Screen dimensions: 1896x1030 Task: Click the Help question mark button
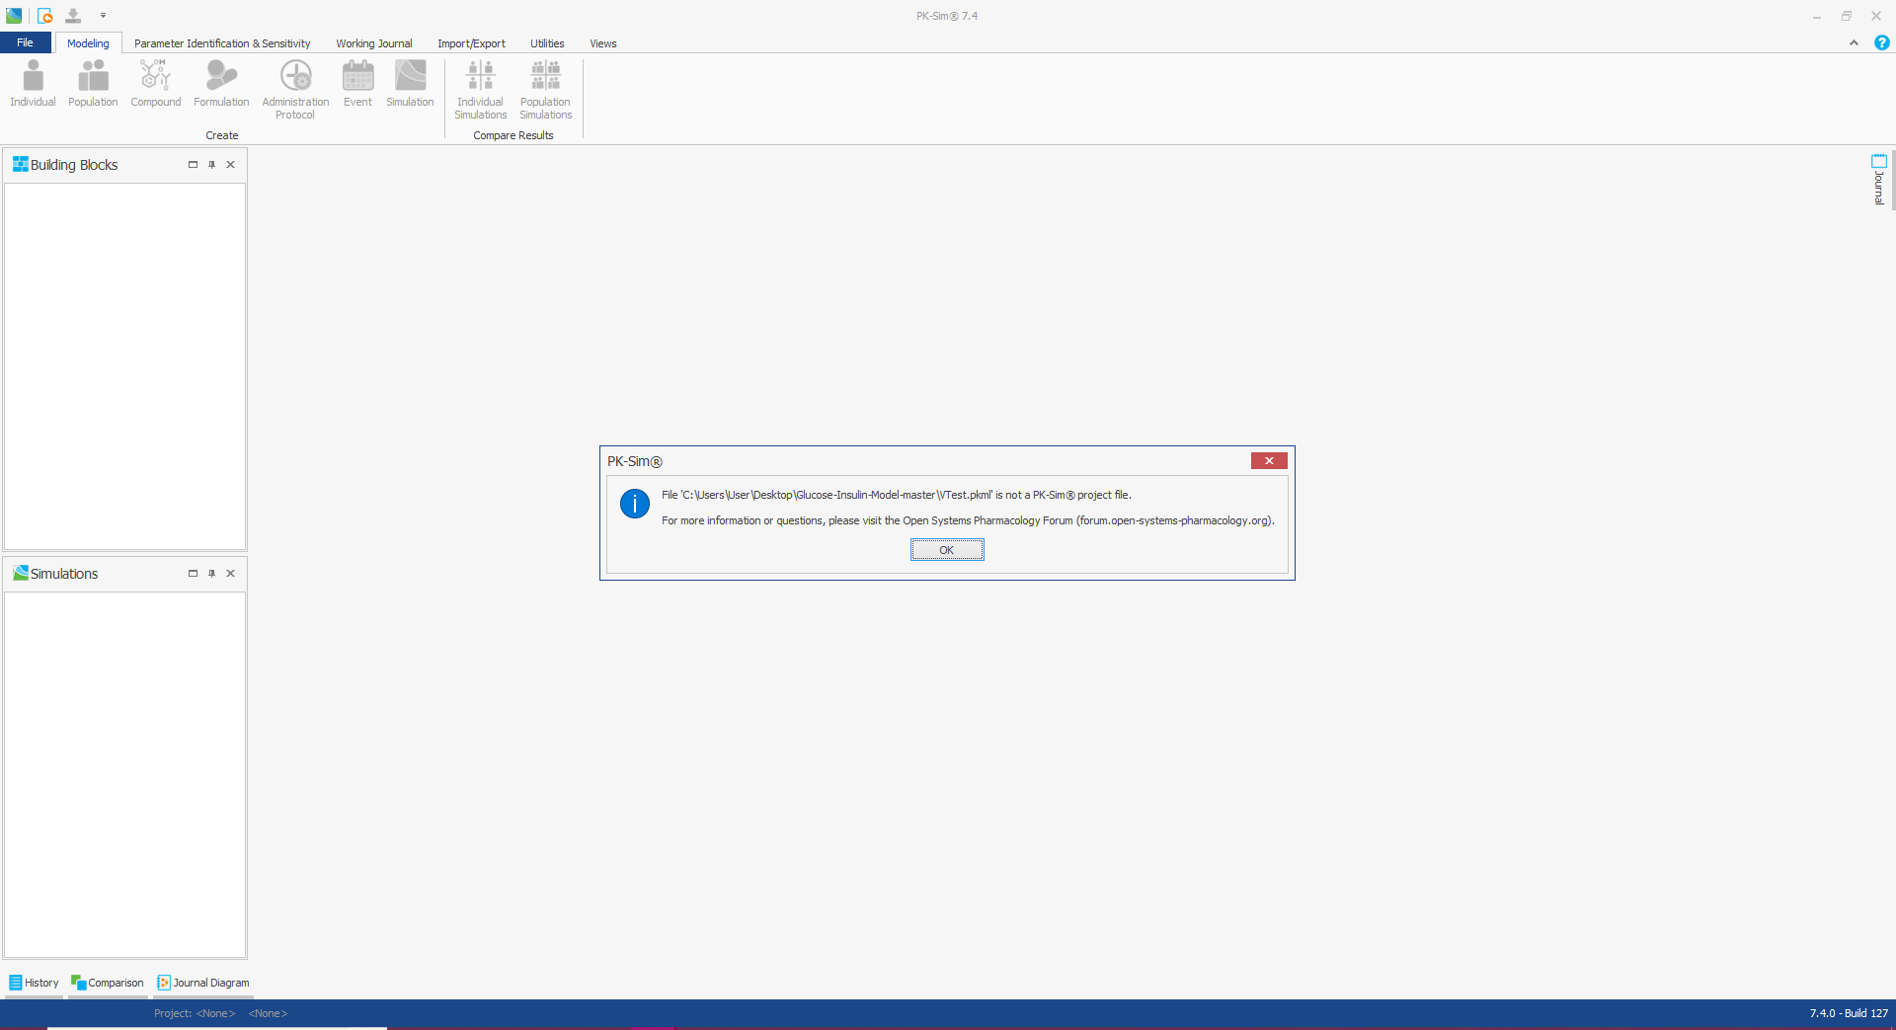point(1882,43)
